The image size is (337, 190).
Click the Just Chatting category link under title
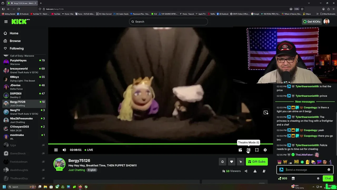coord(77,170)
